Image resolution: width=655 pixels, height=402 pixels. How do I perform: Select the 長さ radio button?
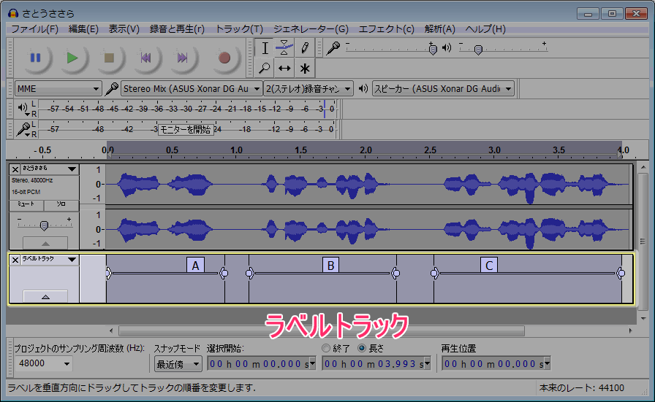coord(362,348)
